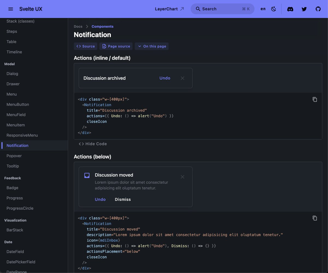Open the Discord community icon

pyautogui.click(x=290, y=9)
